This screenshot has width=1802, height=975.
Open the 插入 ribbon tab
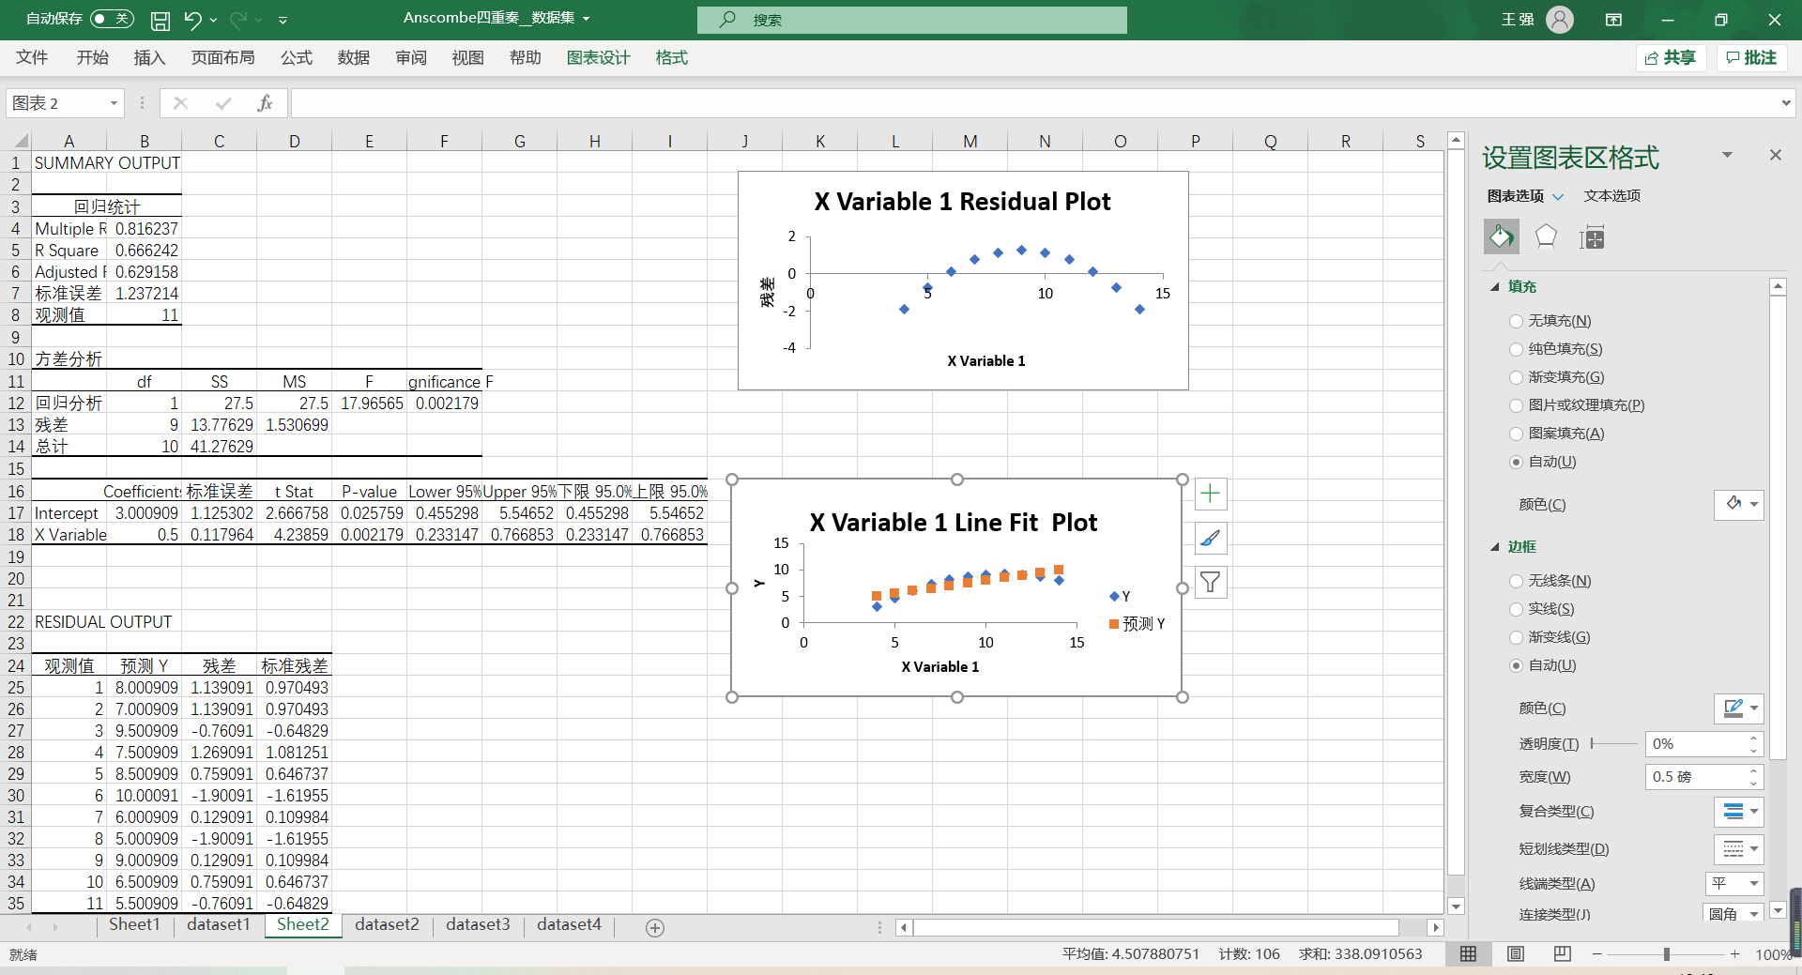pos(149,58)
